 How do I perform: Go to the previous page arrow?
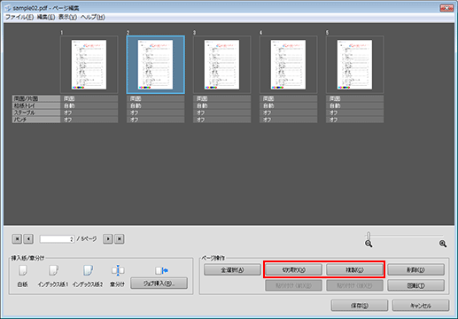click(x=28, y=238)
